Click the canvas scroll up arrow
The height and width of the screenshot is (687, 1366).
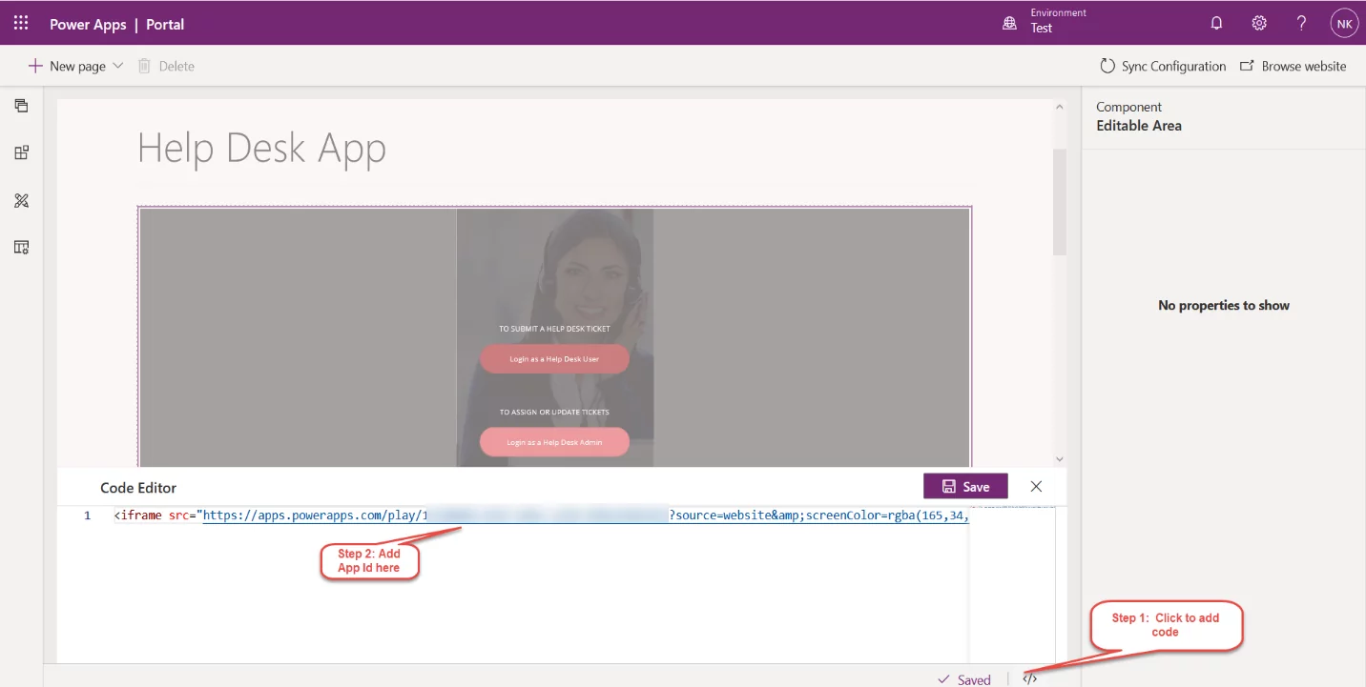tap(1059, 107)
